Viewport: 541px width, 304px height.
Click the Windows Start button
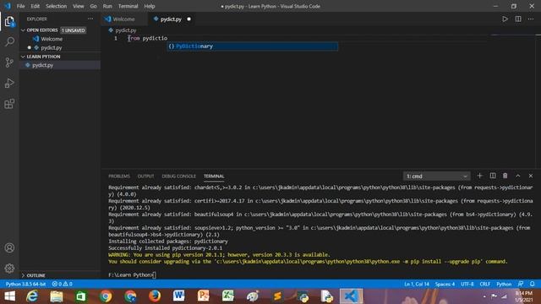point(9,296)
